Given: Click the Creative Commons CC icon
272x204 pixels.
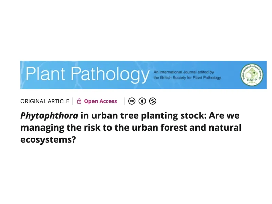Looking at the screenshot, I should pyautogui.click(x=132, y=101).
